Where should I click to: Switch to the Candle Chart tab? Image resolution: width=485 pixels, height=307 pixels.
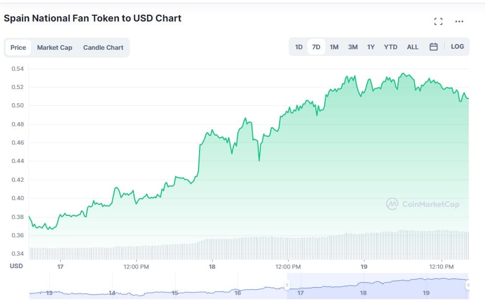click(103, 48)
